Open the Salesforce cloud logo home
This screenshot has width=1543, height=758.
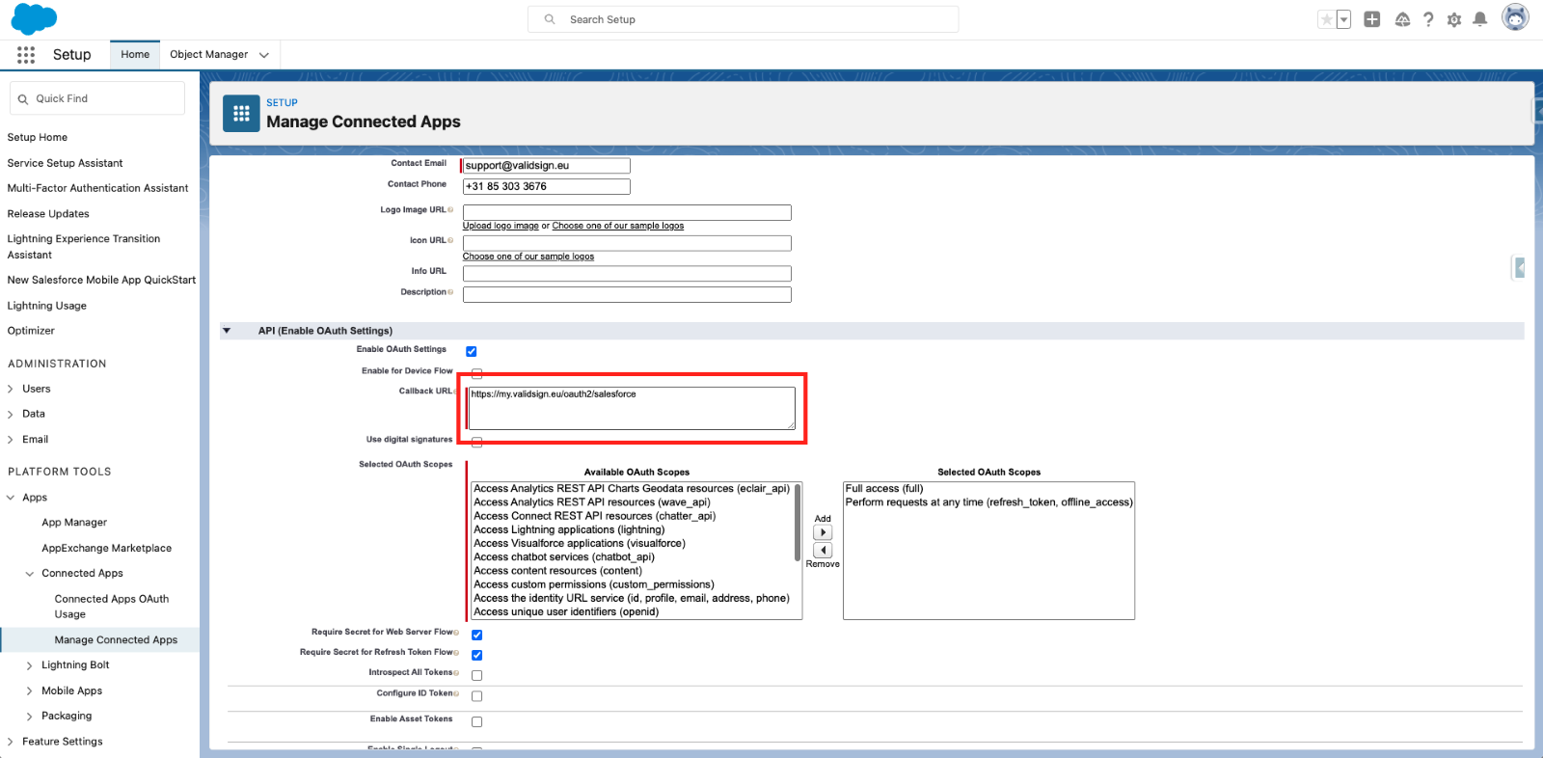(x=34, y=19)
